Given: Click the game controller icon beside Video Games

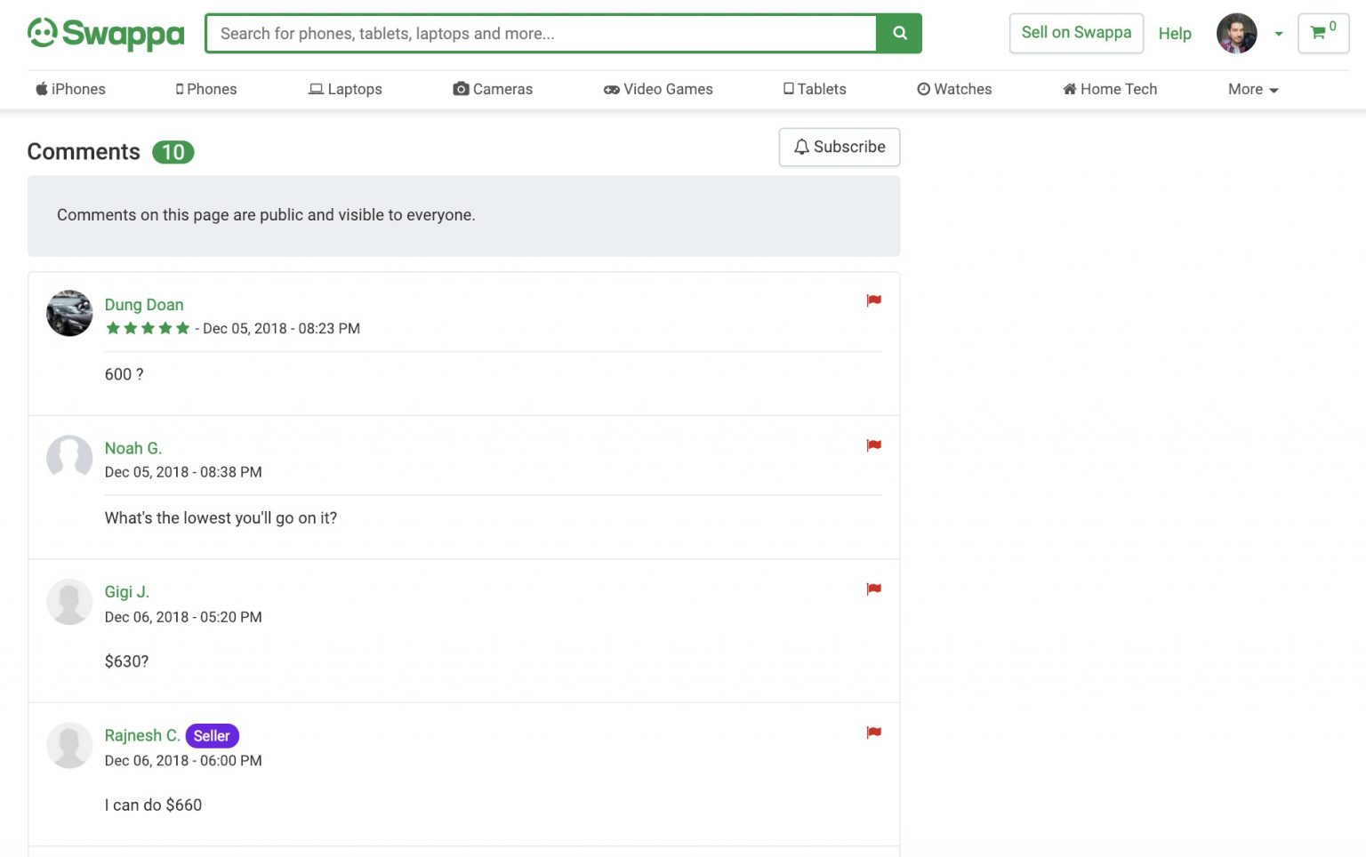Looking at the screenshot, I should coord(610,89).
